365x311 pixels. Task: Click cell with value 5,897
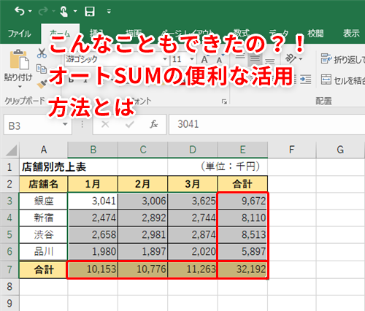242,252
